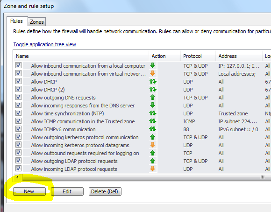The image size is (271, 212).
Task: Select the Rules tab
Action: click(17, 21)
